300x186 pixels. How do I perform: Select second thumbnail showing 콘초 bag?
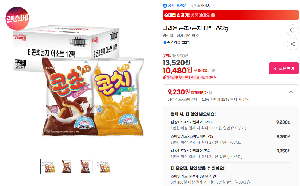pyautogui.click(x=66, y=166)
